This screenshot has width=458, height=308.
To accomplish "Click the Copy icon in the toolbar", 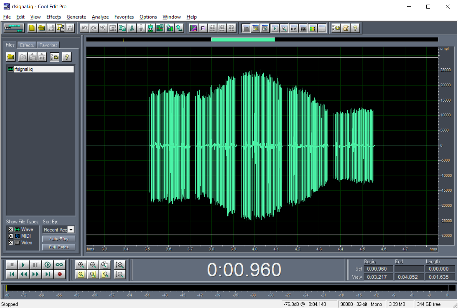I will point(122,28).
